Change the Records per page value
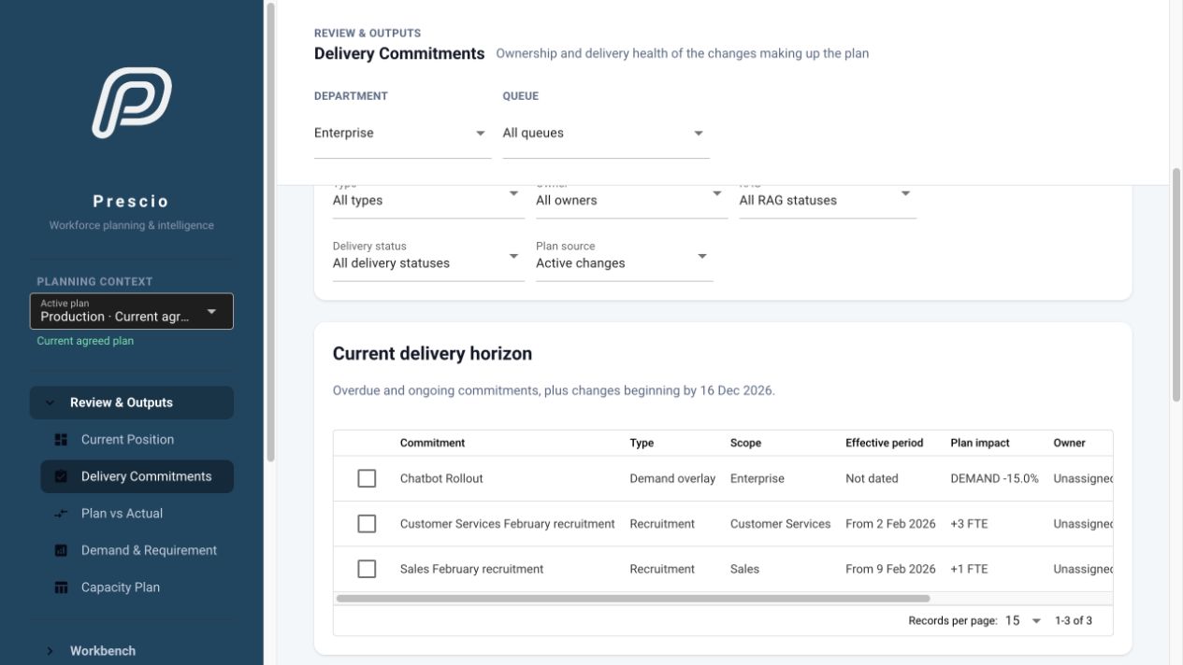1183x665 pixels. click(x=1023, y=620)
